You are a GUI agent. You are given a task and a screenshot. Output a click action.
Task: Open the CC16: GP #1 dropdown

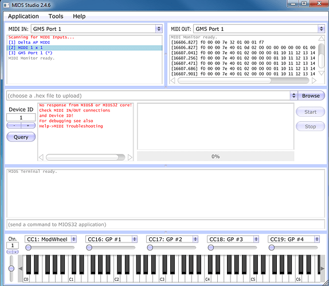(x=135, y=239)
